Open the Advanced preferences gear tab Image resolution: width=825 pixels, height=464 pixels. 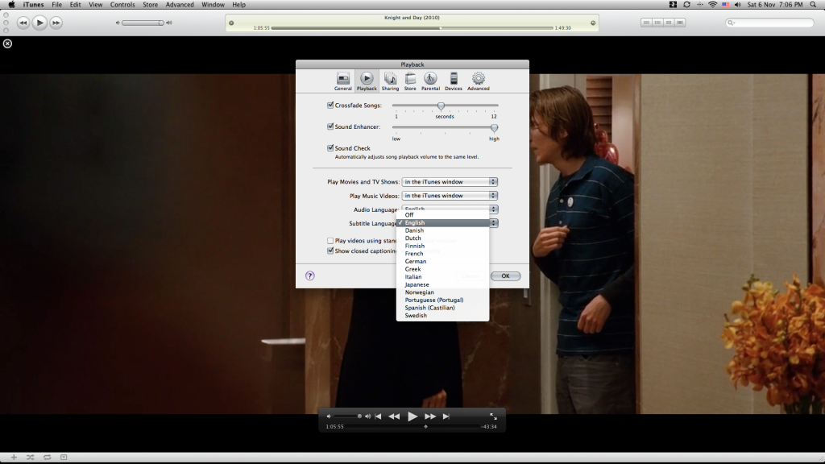click(x=479, y=81)
